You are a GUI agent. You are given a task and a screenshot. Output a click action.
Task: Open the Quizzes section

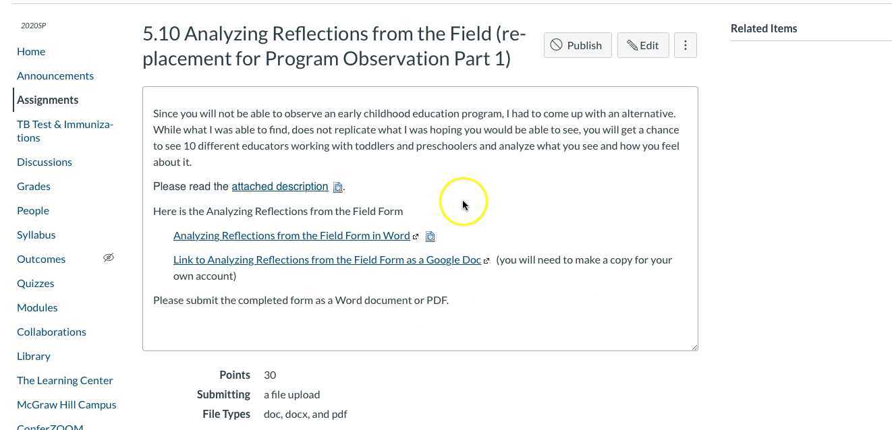pos(35,283)
